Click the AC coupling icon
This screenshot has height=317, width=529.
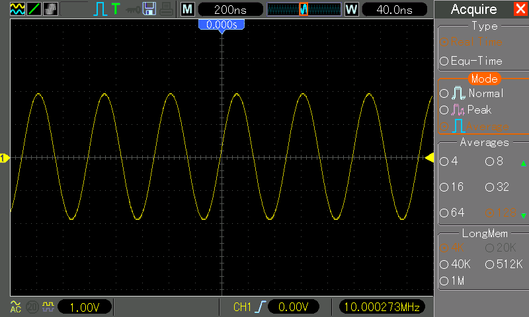15,307
